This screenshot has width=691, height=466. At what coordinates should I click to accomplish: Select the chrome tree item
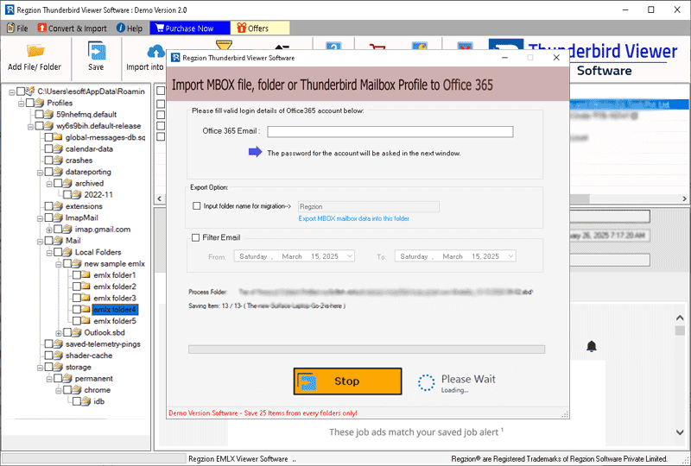click(98, 389)
